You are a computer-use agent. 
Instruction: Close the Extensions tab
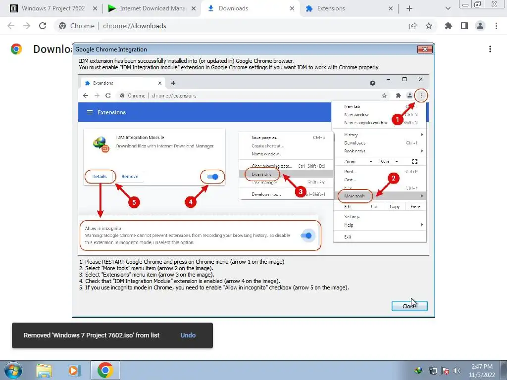tap(391, 9)
